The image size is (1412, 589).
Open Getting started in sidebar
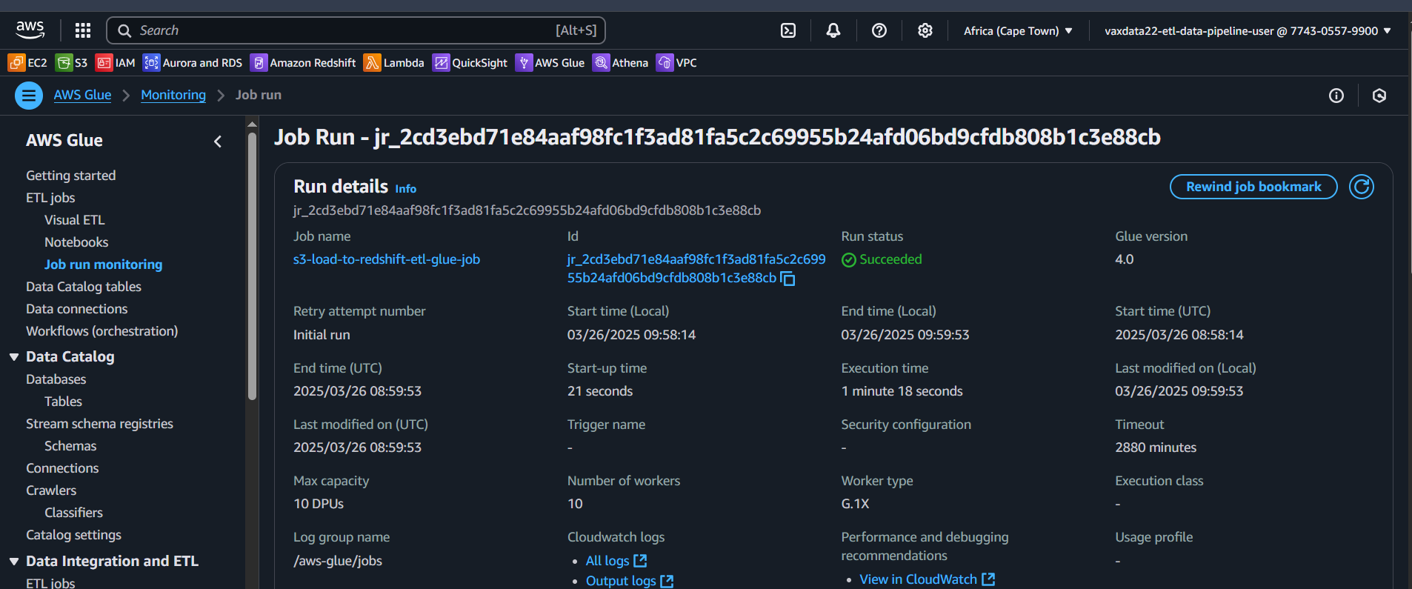[x=71, y=176]
